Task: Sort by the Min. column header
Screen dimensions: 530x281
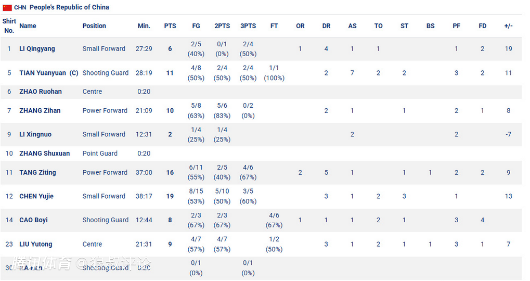Action: tap(144, 26)
